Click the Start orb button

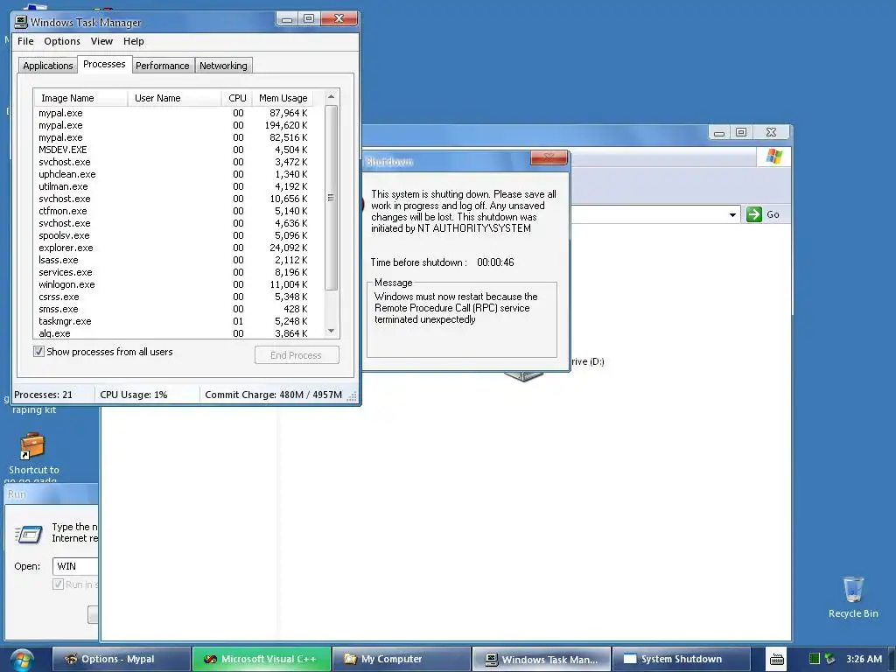[22, 660]
